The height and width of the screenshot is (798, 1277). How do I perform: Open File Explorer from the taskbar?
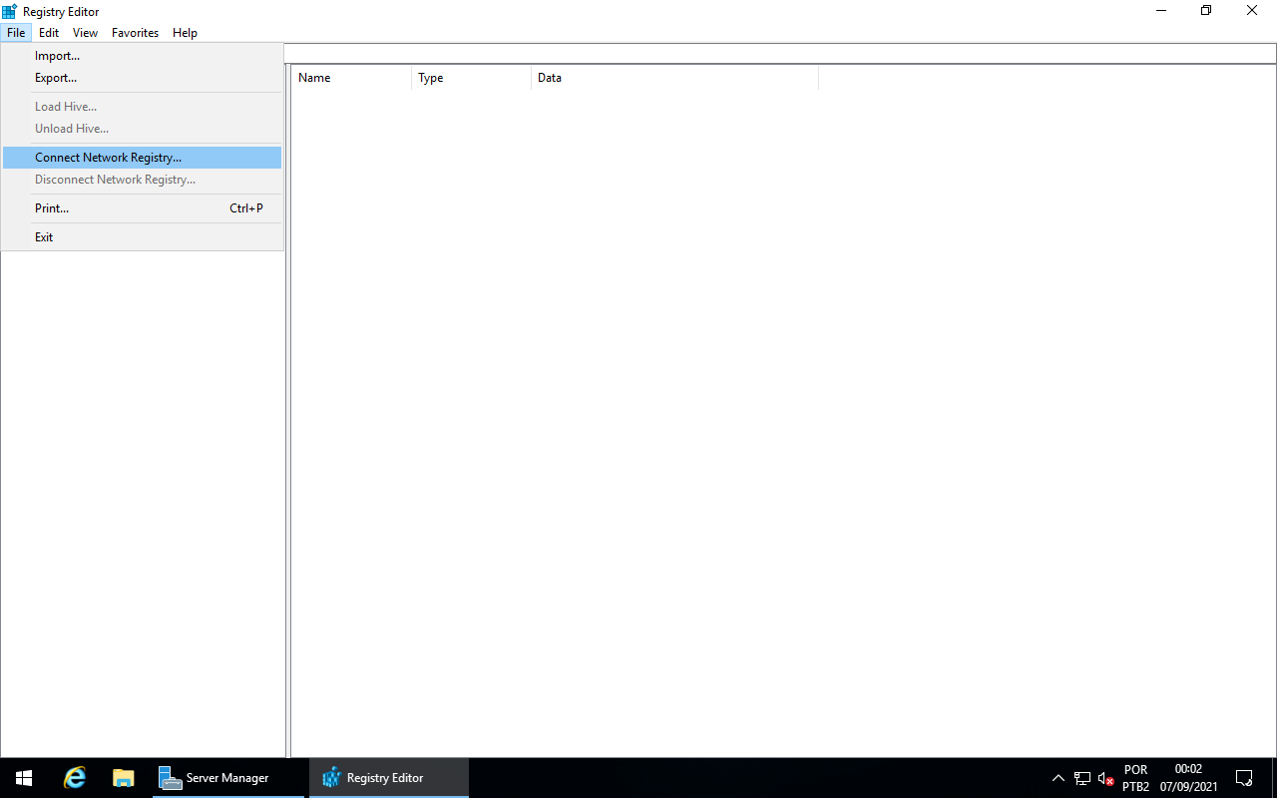click(123, 777)
